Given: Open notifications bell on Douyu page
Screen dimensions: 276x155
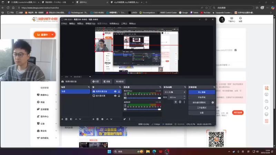Looking at the screenshot, I should [x=240, y=19].
